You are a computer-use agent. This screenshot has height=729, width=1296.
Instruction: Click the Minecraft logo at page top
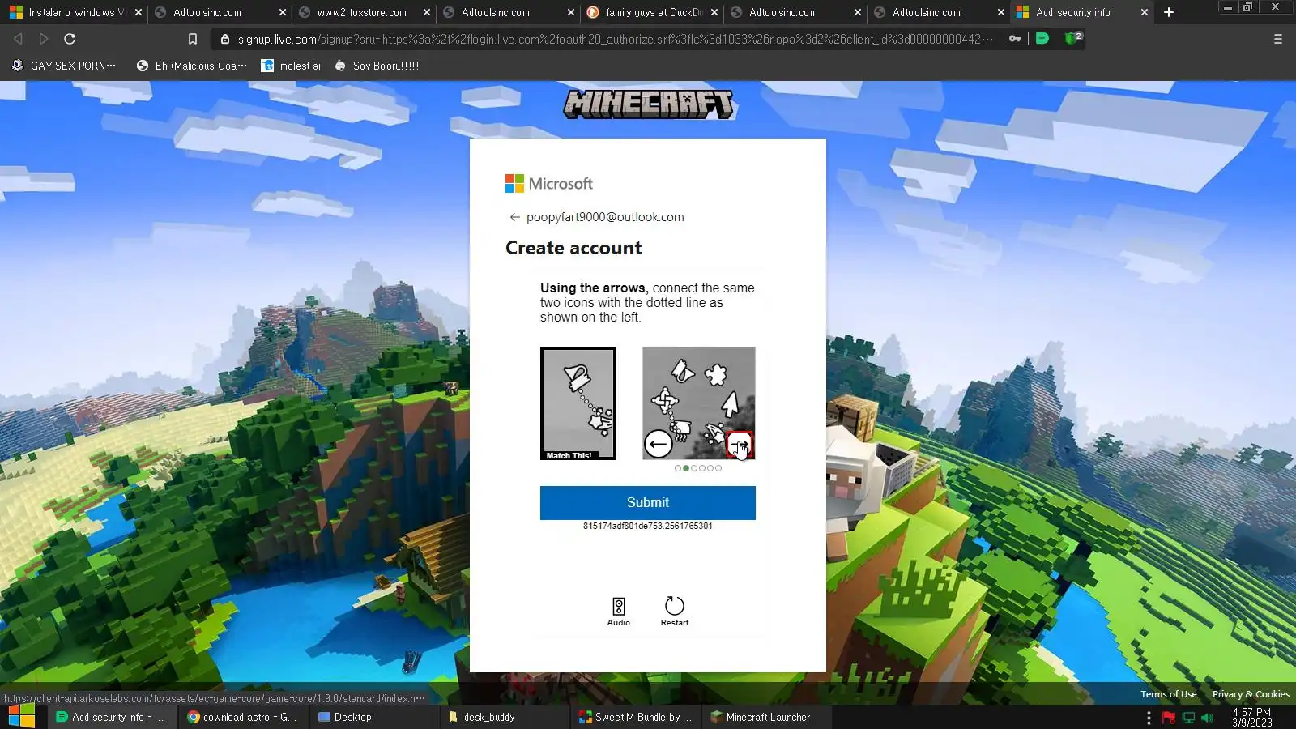pos(648,104)
